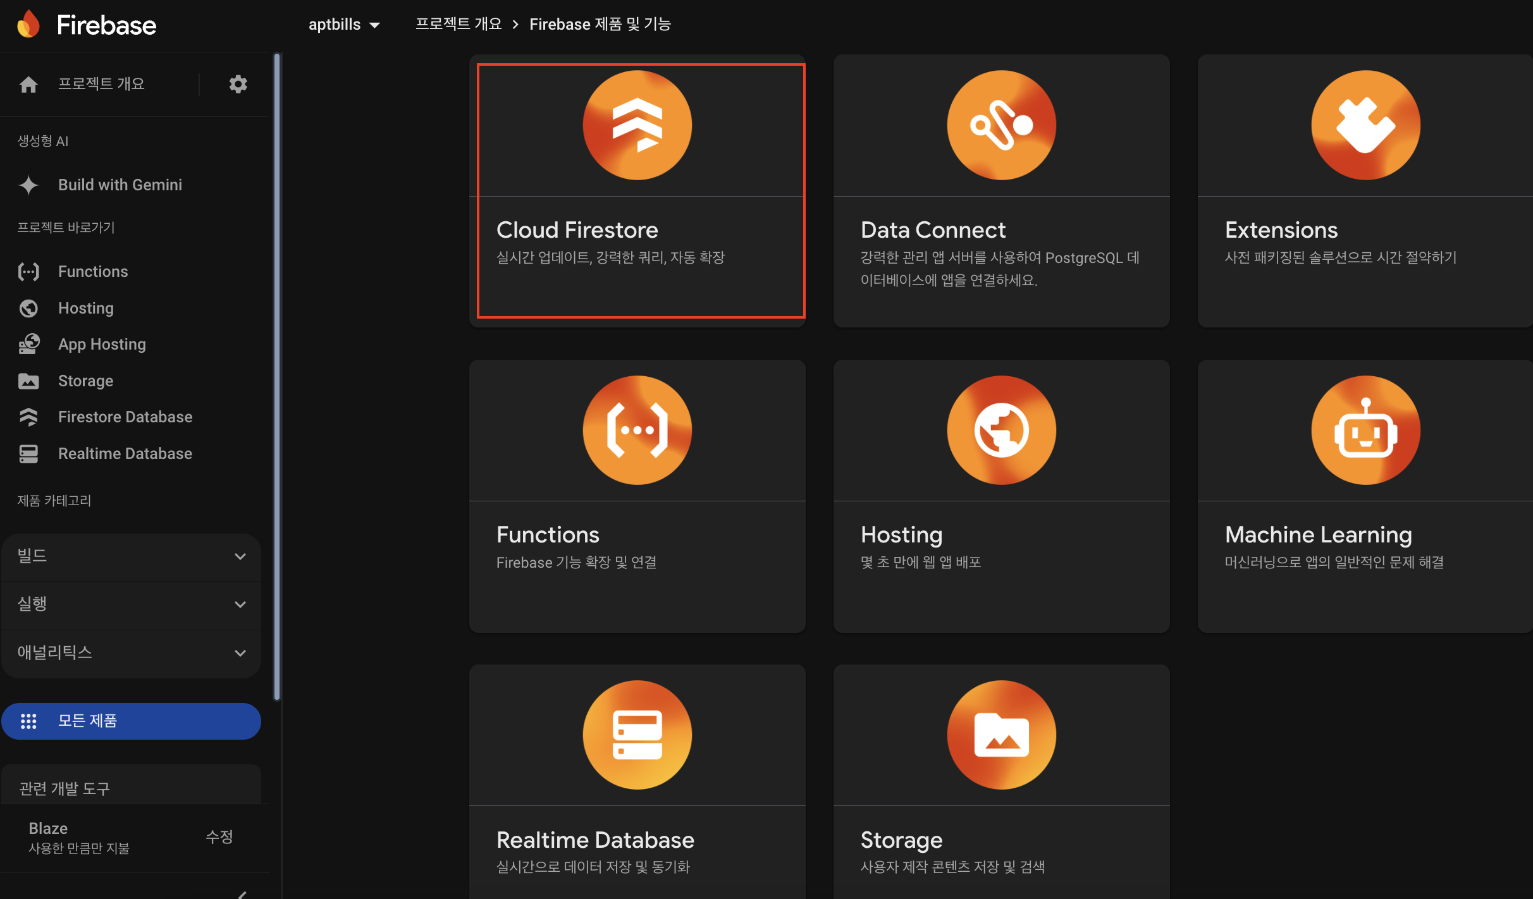This screenshot has width=1533, height=899.
Task: Click the Hosting card globe icon
Action: (x=1002, y=431)
